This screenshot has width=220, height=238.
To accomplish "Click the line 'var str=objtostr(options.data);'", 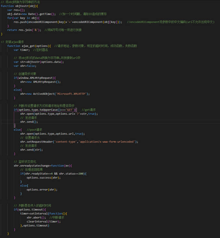I will (39, 62).
